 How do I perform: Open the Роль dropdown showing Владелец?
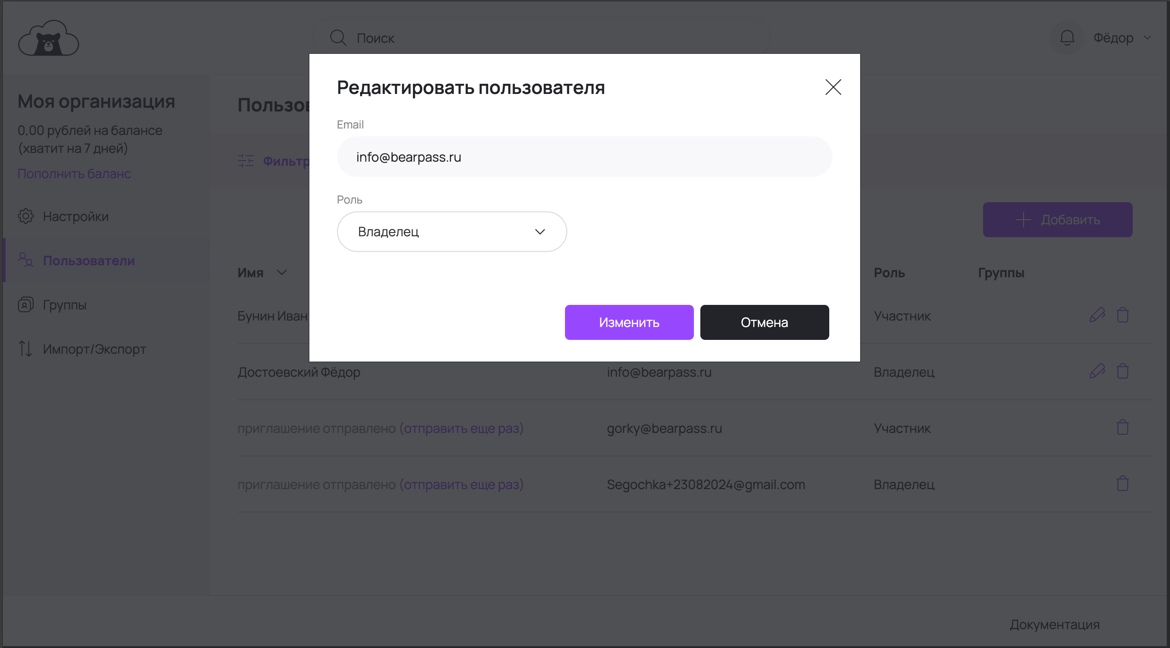[452, 232]
